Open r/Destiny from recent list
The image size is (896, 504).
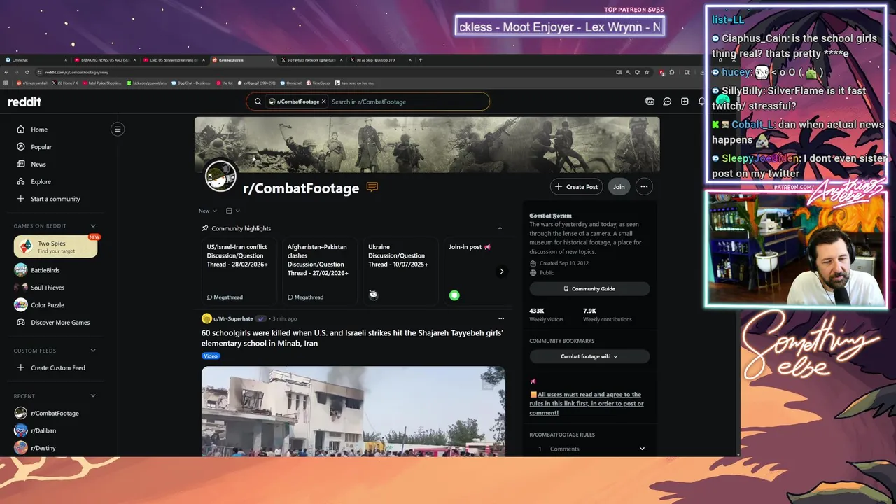coord(43,448)
